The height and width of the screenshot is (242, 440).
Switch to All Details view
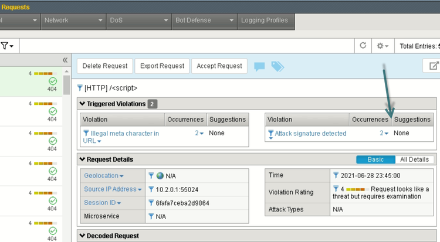[x=415, y=159]
